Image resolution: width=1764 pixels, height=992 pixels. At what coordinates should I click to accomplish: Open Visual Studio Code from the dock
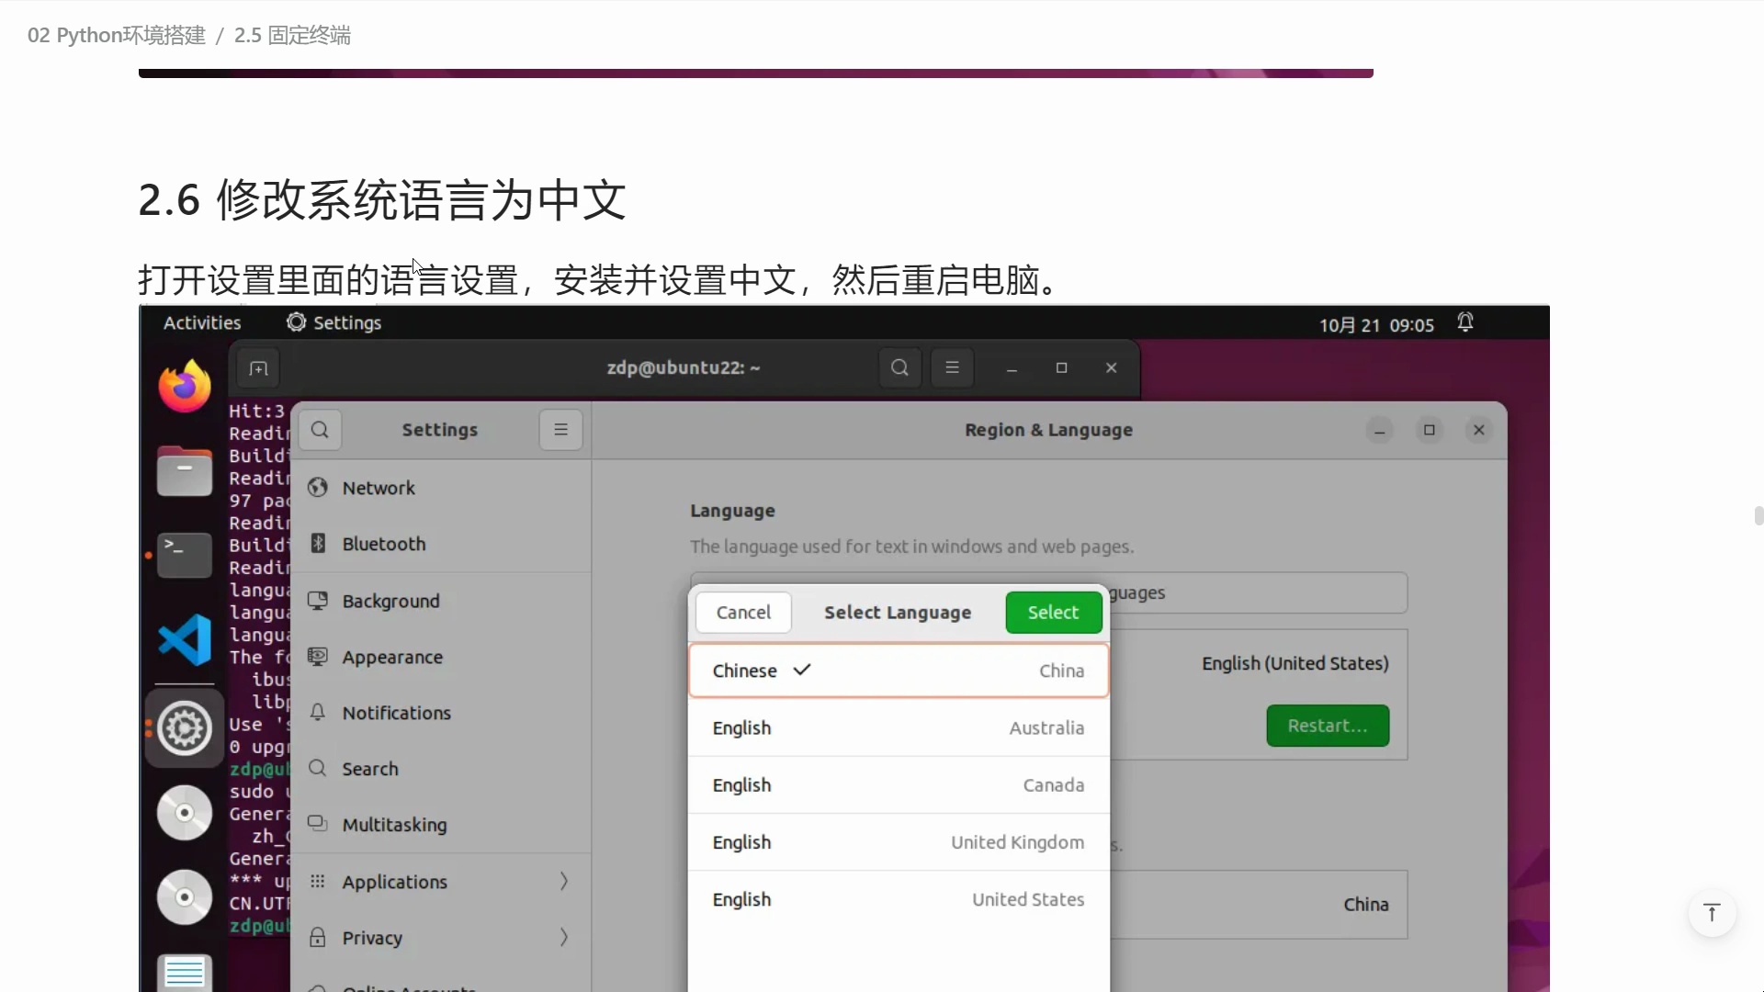(185, 639)
